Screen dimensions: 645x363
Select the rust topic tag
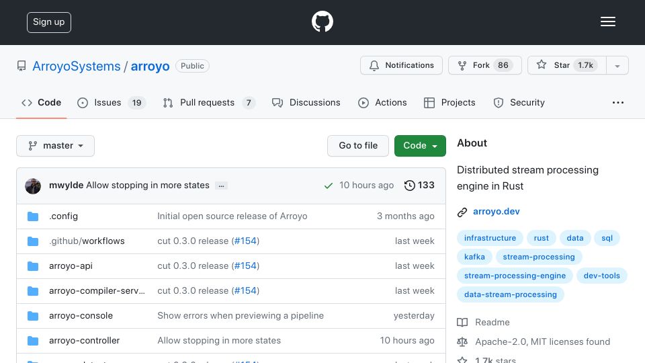(x=542, y=238)
